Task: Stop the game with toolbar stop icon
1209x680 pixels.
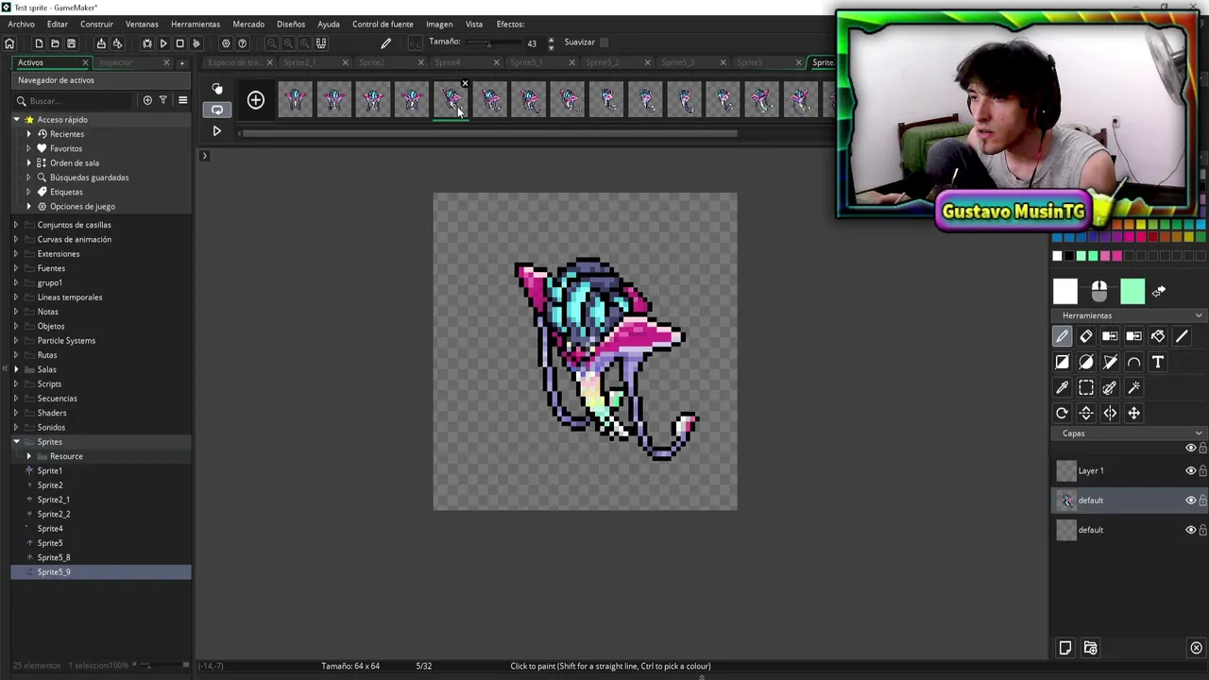Action: point(179,43)
